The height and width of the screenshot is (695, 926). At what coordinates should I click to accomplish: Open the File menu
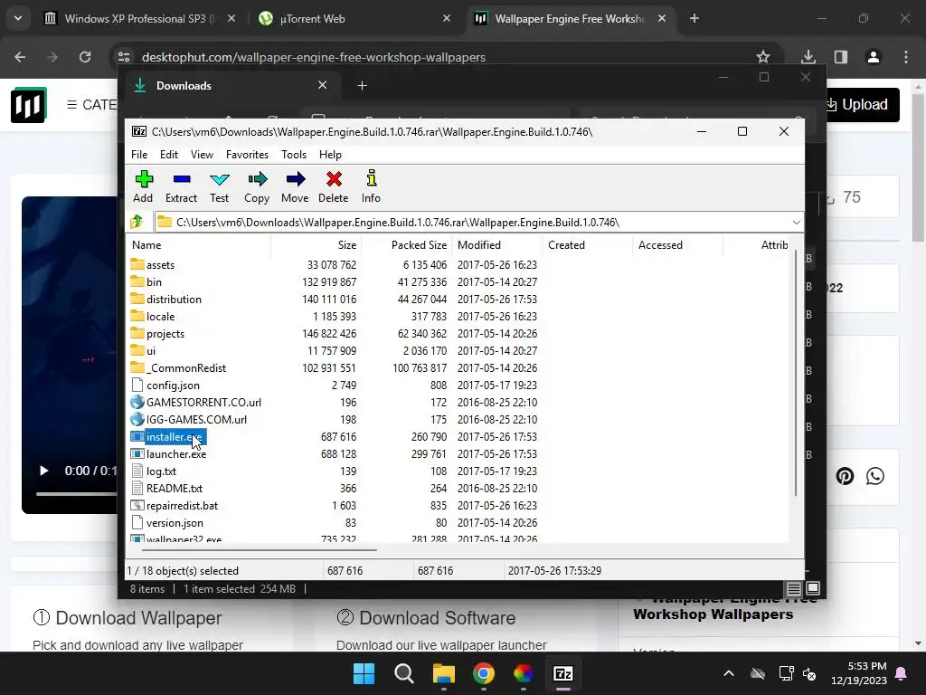[139, 154]
